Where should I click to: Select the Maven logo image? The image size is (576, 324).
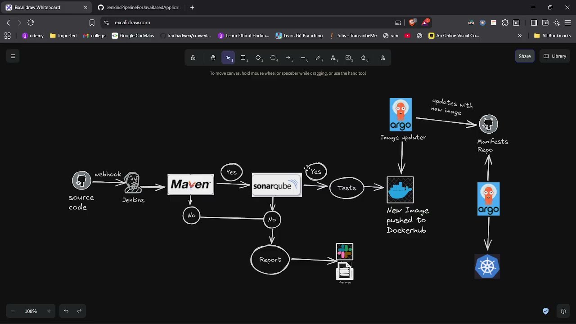191,184
